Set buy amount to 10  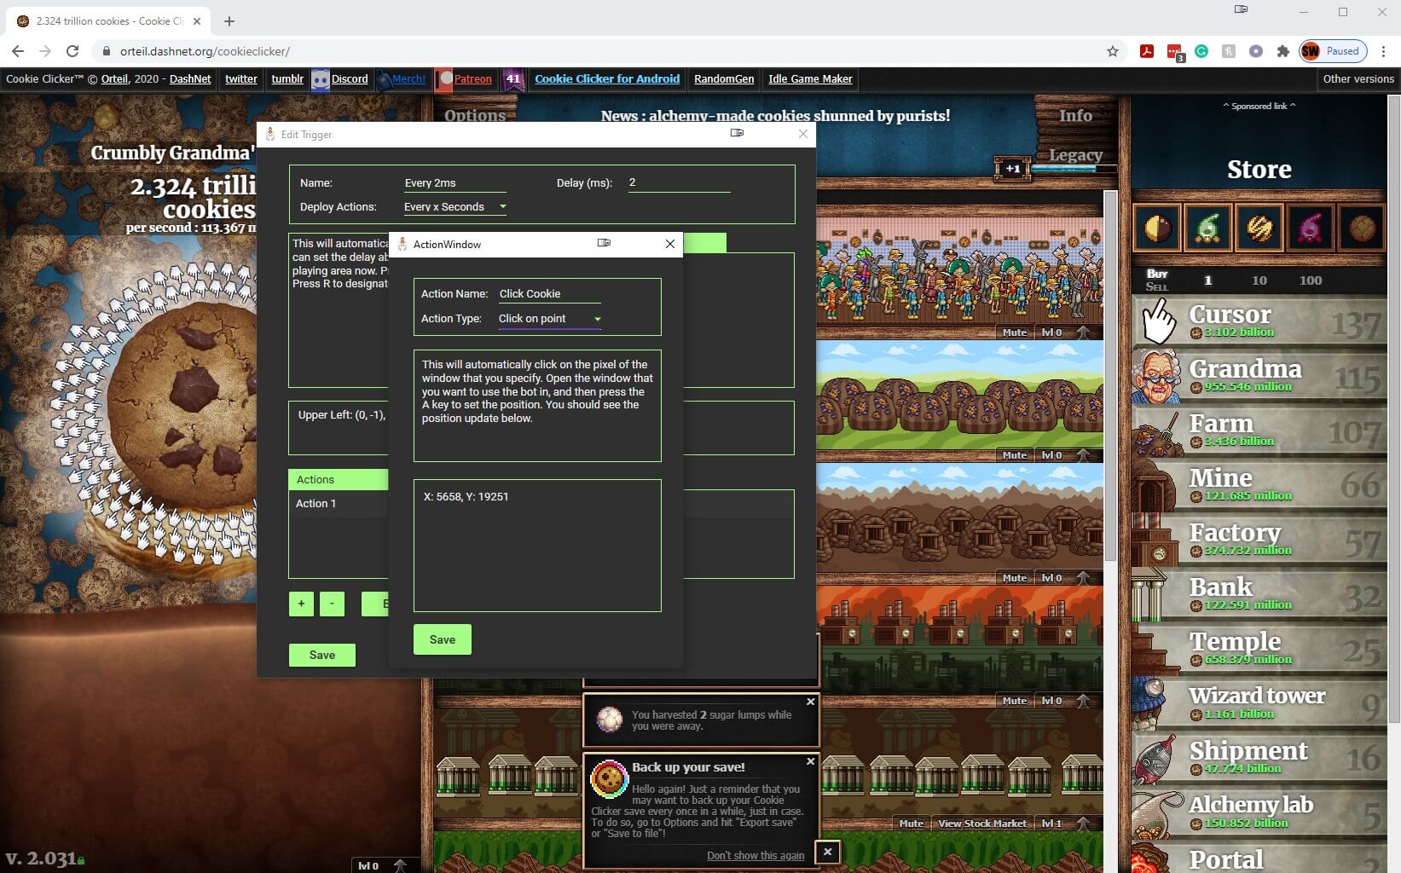pos(1259,280)
